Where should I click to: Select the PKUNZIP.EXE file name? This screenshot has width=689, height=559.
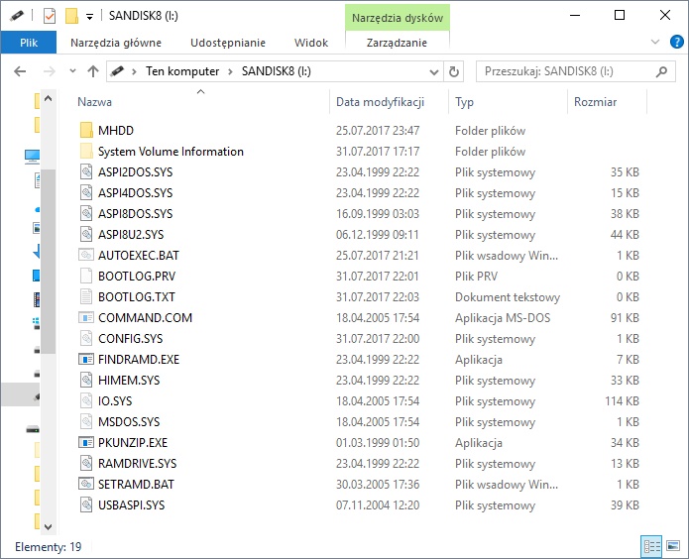[x=133, y=442]
